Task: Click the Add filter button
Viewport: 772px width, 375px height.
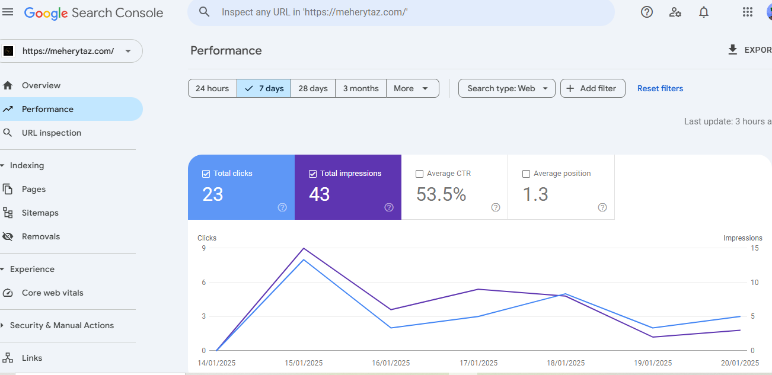Action: coord(593,88)
